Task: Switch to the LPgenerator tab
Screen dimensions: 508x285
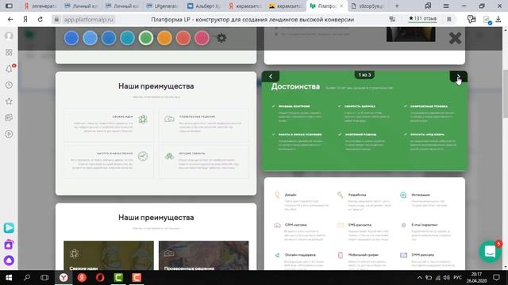Action: [162, 6]
